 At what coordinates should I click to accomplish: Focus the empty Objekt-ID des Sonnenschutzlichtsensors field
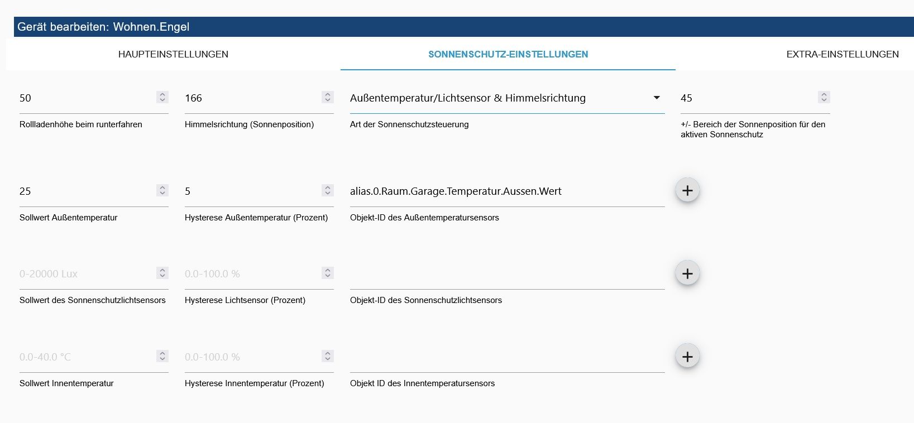click(x=507, y=274)
